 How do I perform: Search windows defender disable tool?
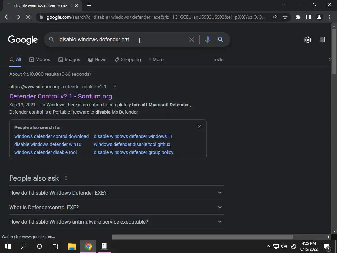pos(45,152)
